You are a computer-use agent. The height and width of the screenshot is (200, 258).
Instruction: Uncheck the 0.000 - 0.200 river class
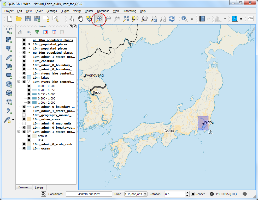click(29, 86)
